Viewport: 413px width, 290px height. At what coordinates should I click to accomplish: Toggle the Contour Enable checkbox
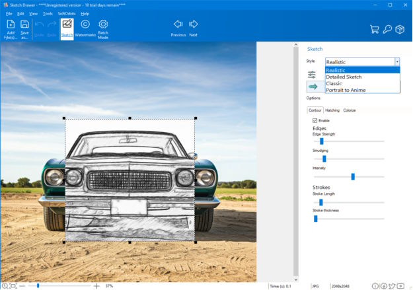click(x=315, y=121)
